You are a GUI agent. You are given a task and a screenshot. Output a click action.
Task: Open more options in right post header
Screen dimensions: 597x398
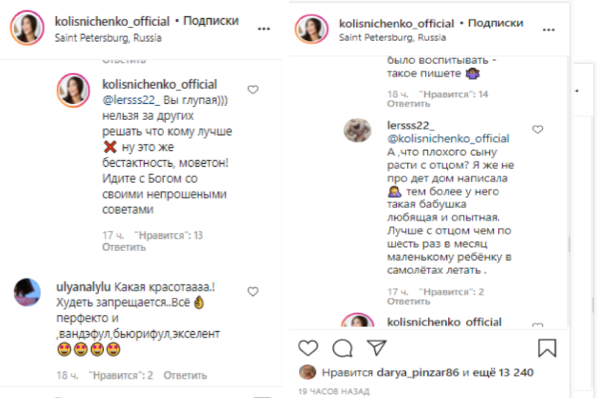[x=548, y=30]
